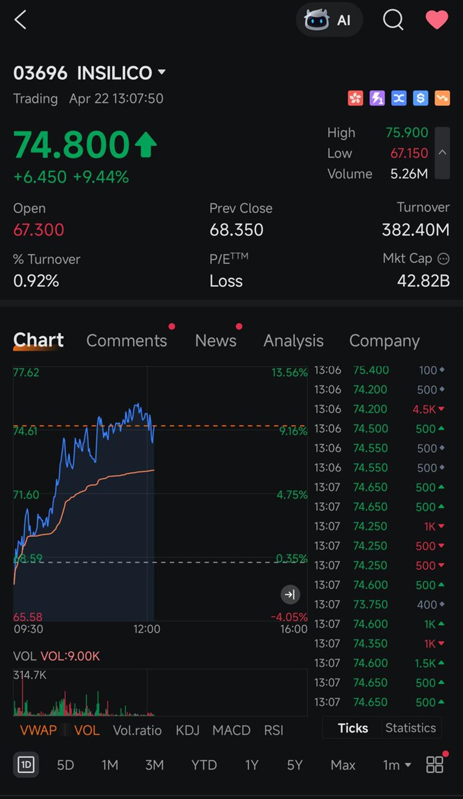
Task: Tap the red Hong Kong market badge
Action: tap(355, 98)
